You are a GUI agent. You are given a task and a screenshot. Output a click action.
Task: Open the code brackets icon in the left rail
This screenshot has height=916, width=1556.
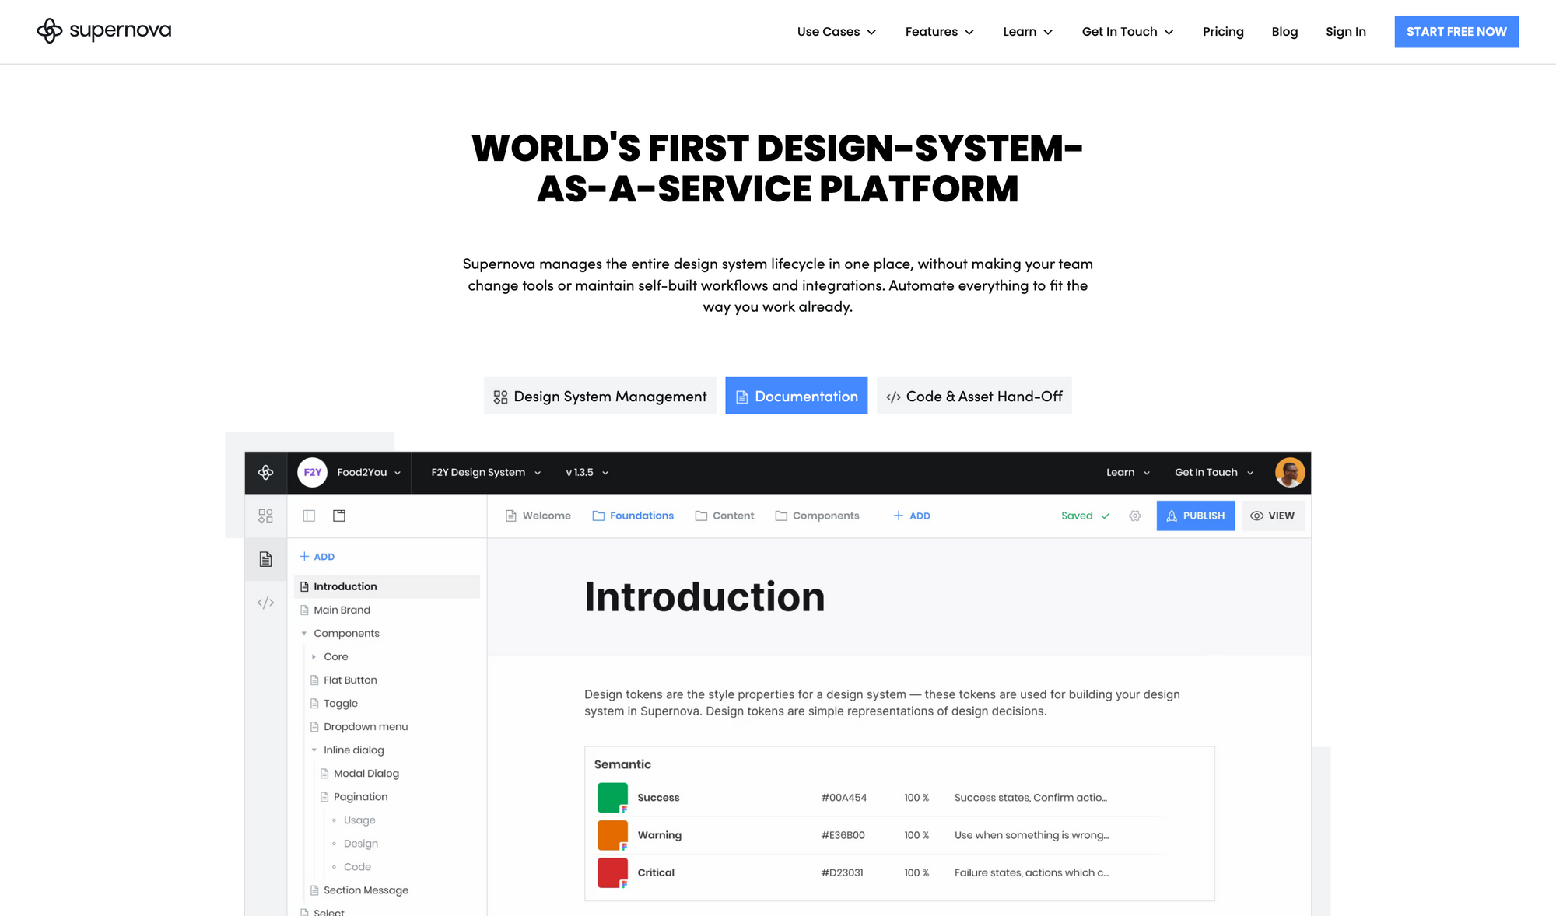pyautogui.click(x=265, y=603)
